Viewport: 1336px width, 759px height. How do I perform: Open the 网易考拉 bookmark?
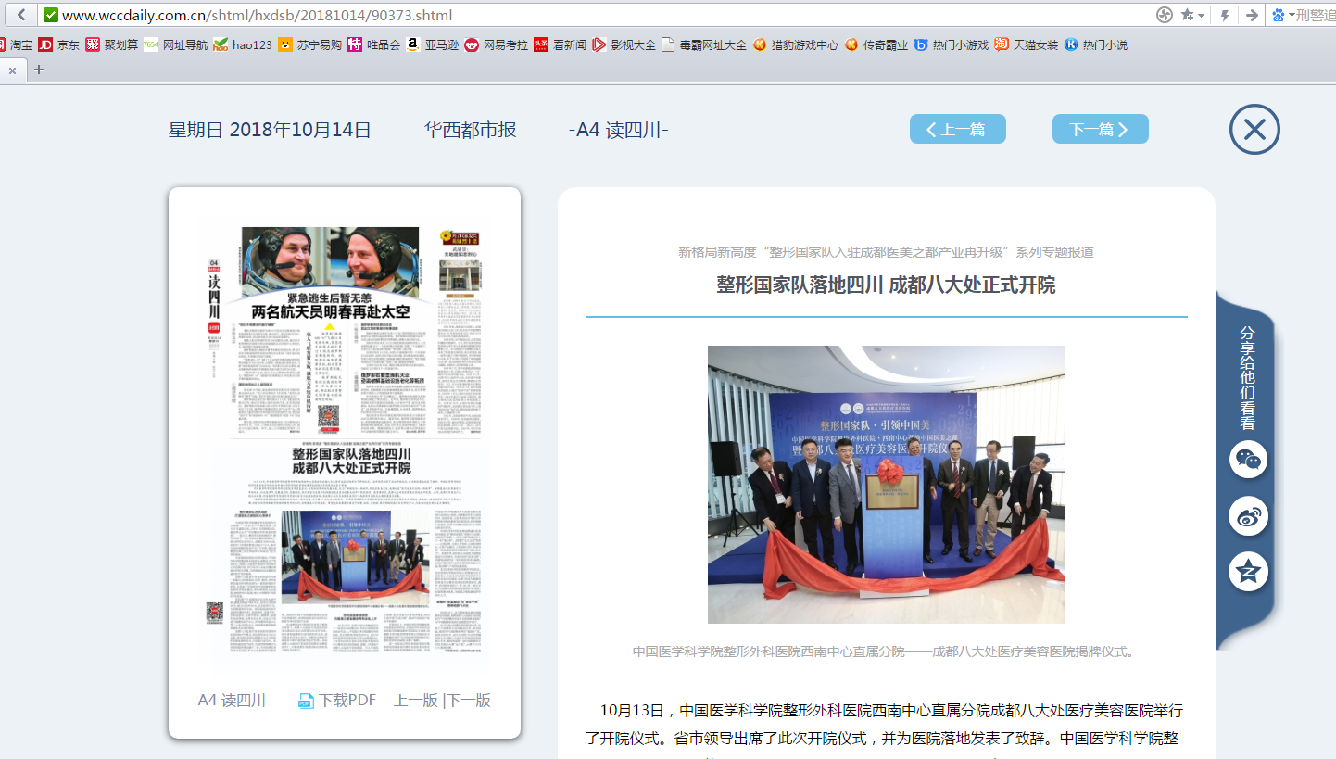497,44
